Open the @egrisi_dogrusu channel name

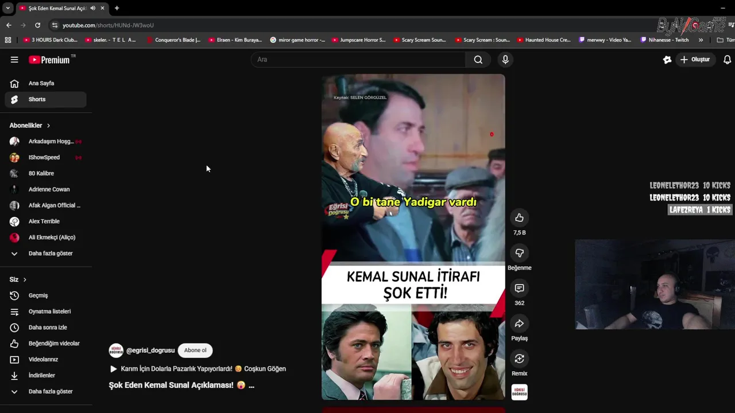150,350
